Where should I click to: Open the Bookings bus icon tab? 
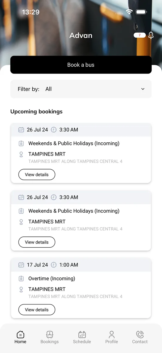pyautogui.click(x=50, y=334)
